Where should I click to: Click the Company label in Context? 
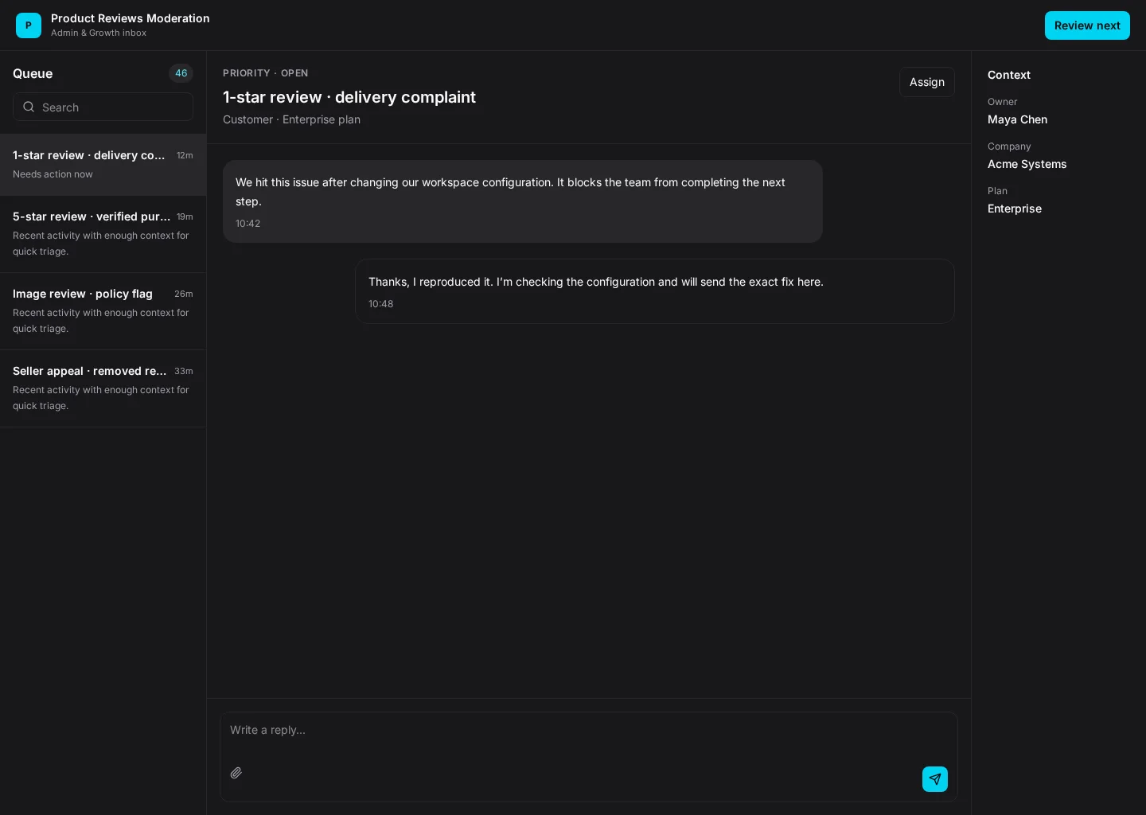(x=1009, y=146)
